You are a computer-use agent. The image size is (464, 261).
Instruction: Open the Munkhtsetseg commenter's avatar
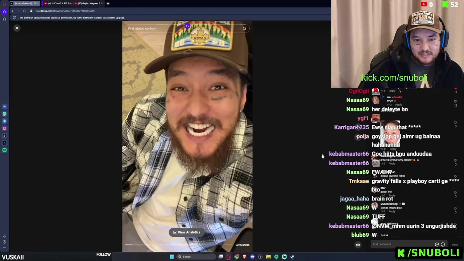375,206
